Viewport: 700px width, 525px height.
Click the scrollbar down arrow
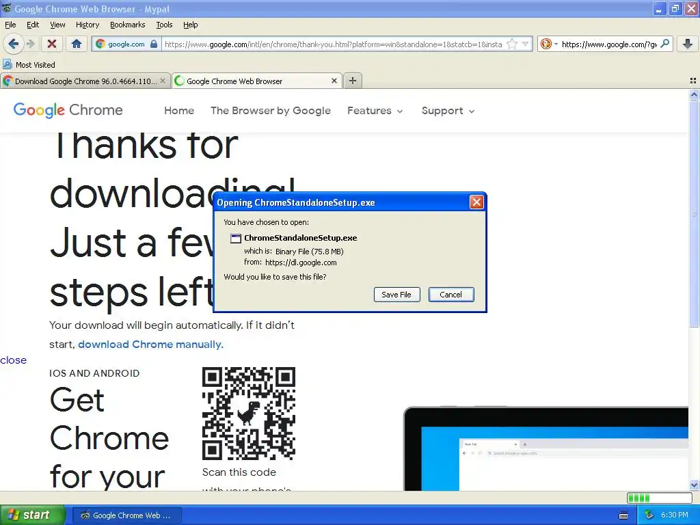tap(694, 485)
